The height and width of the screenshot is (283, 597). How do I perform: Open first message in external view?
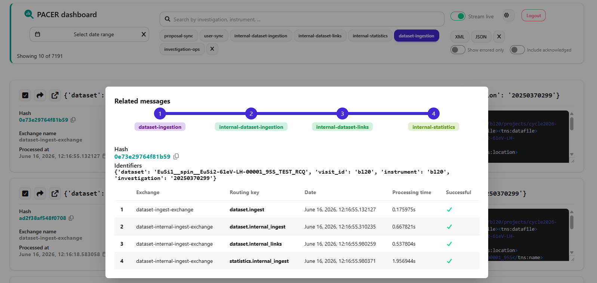pos(55,95)
